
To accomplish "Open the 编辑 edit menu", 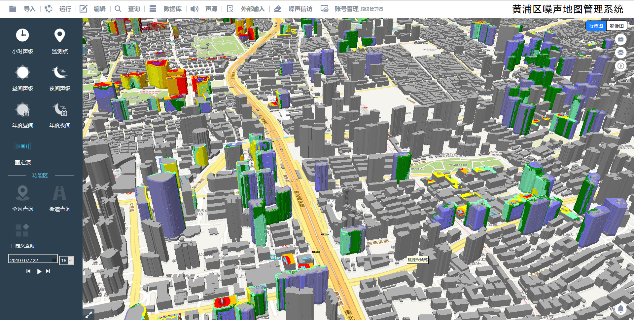I will click(99, 9).
